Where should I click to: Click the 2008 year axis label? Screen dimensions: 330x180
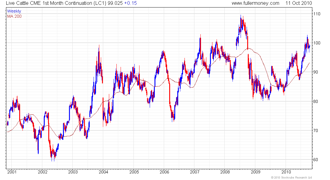225,172
